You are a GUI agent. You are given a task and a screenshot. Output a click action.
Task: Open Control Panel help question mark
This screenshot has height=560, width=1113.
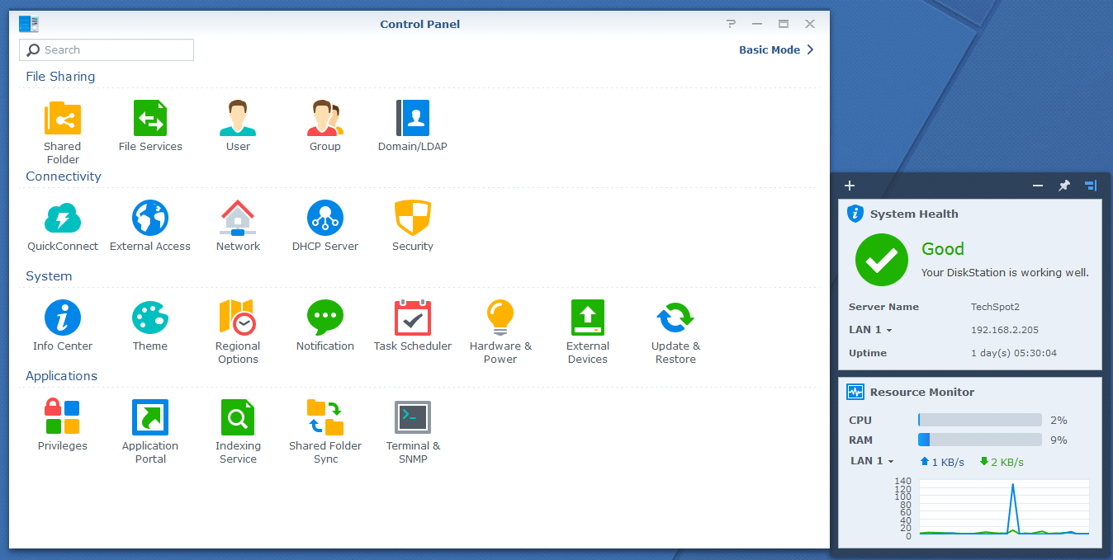pos(731,24)
